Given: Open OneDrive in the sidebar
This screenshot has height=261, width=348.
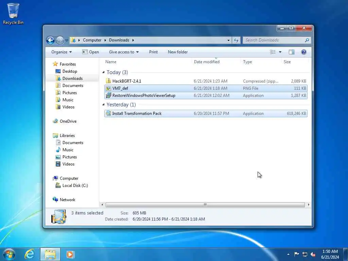Looking at the screenshot, I should click(x=68, y=121).
